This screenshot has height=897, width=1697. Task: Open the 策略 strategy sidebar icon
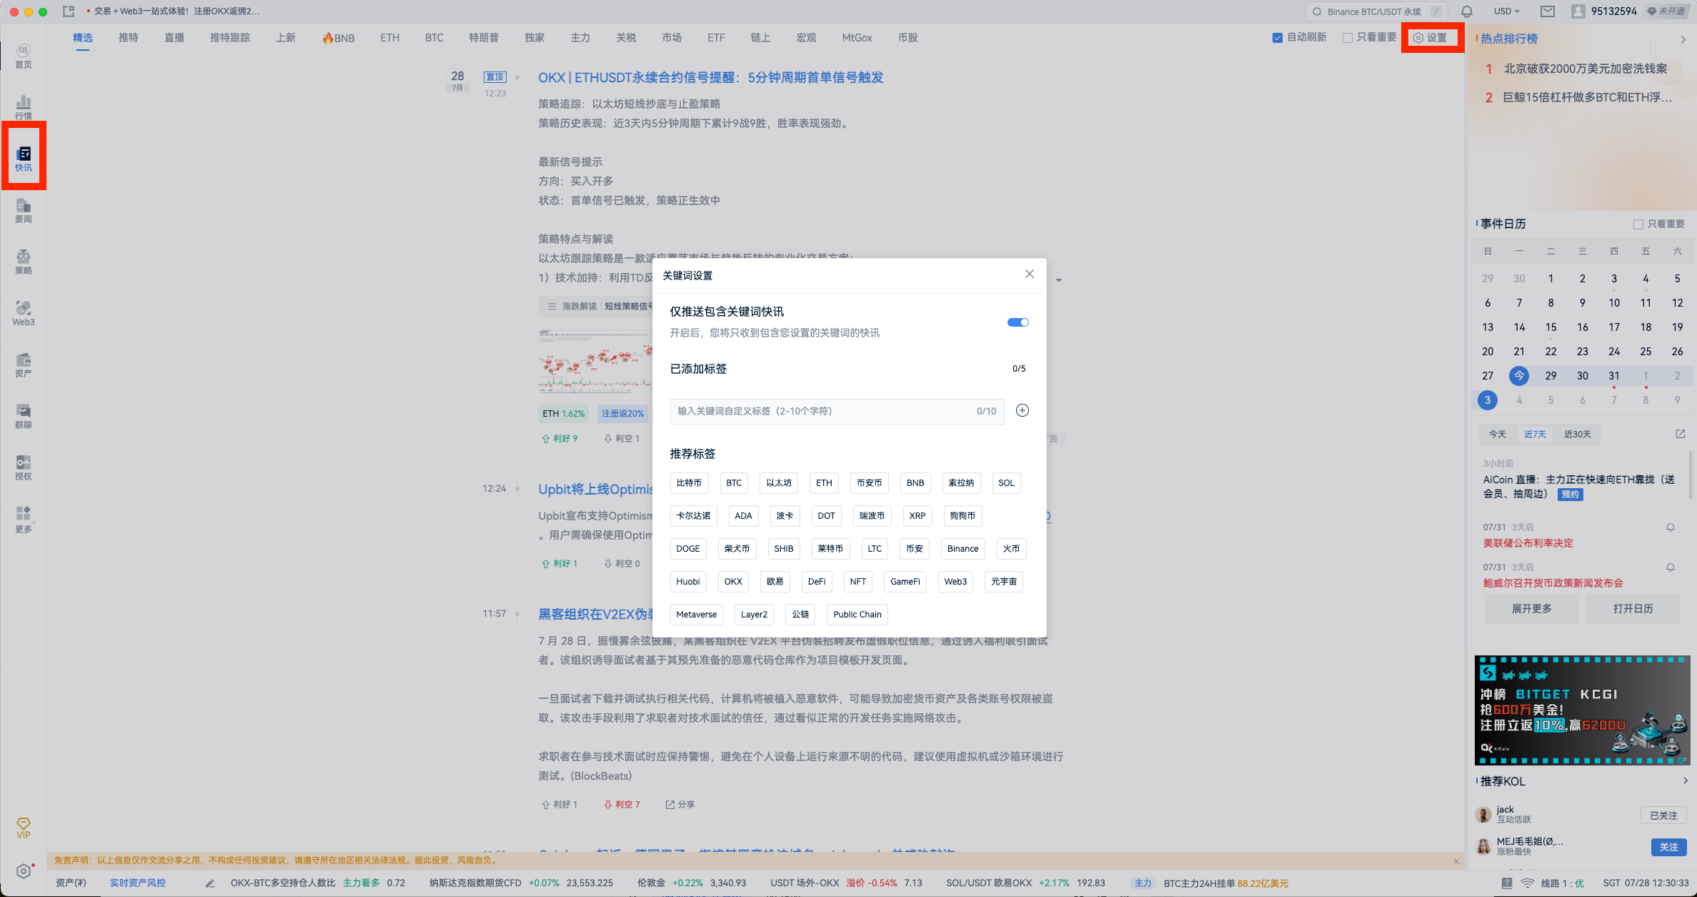coord(24,262)
